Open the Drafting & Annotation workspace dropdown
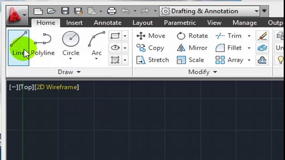Image resolution: width=285 pixels, height=160 pixels. click(209, 11)
